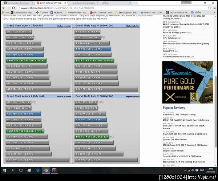Open the Chrome menu hamburger icon
The height and width of the screenshot is (181, 218).
[x=215, y=8]
